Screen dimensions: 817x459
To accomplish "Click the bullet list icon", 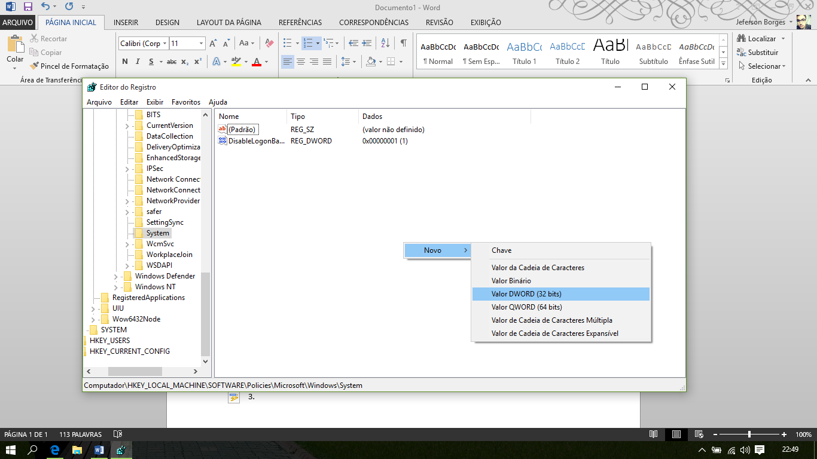I will pyautogui.click(x=287, y=43).
